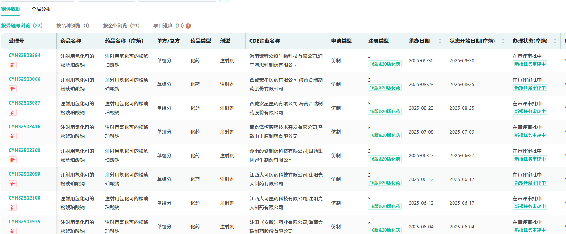Open the 项目进度 (13) view

[169, 26]
